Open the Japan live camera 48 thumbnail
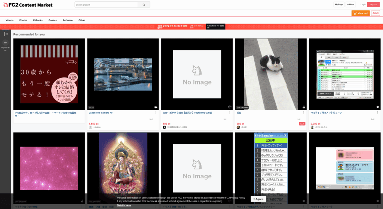Image resolution: width=383 pixels, height=209 pixels. pyautogui.click(x=123, y=74)
